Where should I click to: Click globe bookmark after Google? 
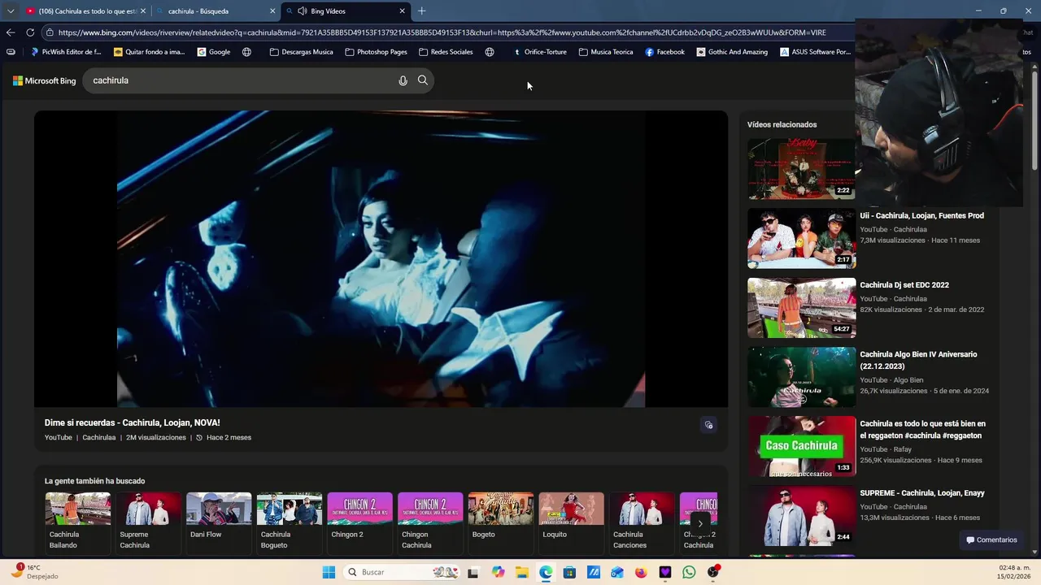point(246,52)
